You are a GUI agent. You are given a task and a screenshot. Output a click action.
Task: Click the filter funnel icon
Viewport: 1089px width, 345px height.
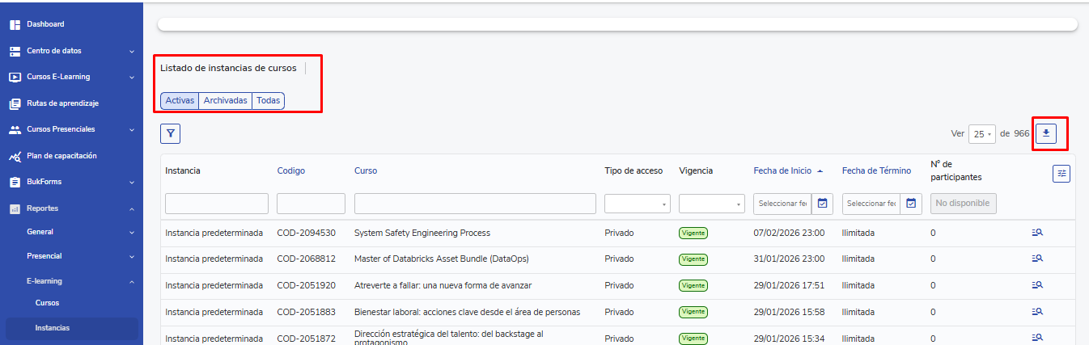170,134
